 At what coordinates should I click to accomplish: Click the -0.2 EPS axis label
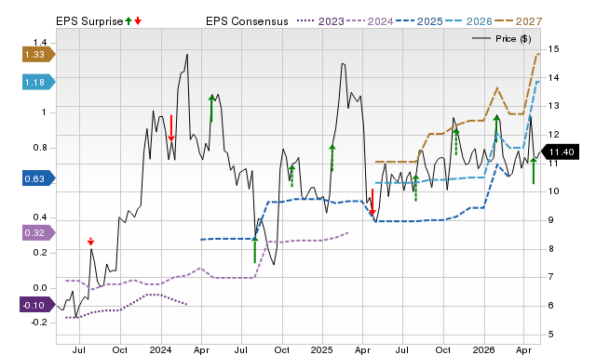click(x=39, y=322)
